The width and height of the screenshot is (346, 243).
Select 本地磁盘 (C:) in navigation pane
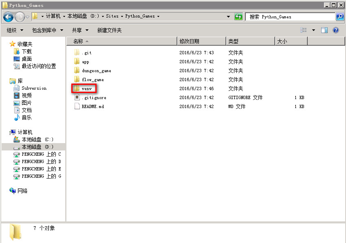click(37, 139)
